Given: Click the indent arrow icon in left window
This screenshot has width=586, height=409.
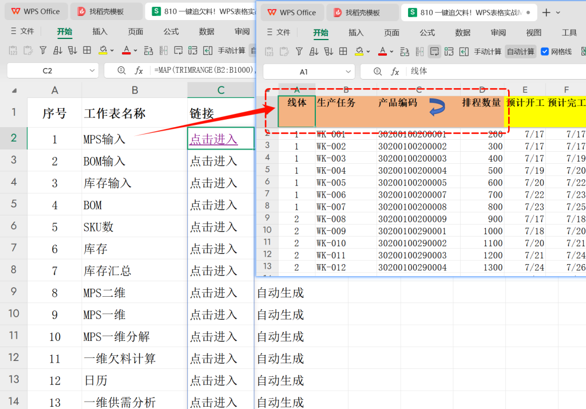Looking at the screenshot, I should pyautogui.click(x=208, y=50).
